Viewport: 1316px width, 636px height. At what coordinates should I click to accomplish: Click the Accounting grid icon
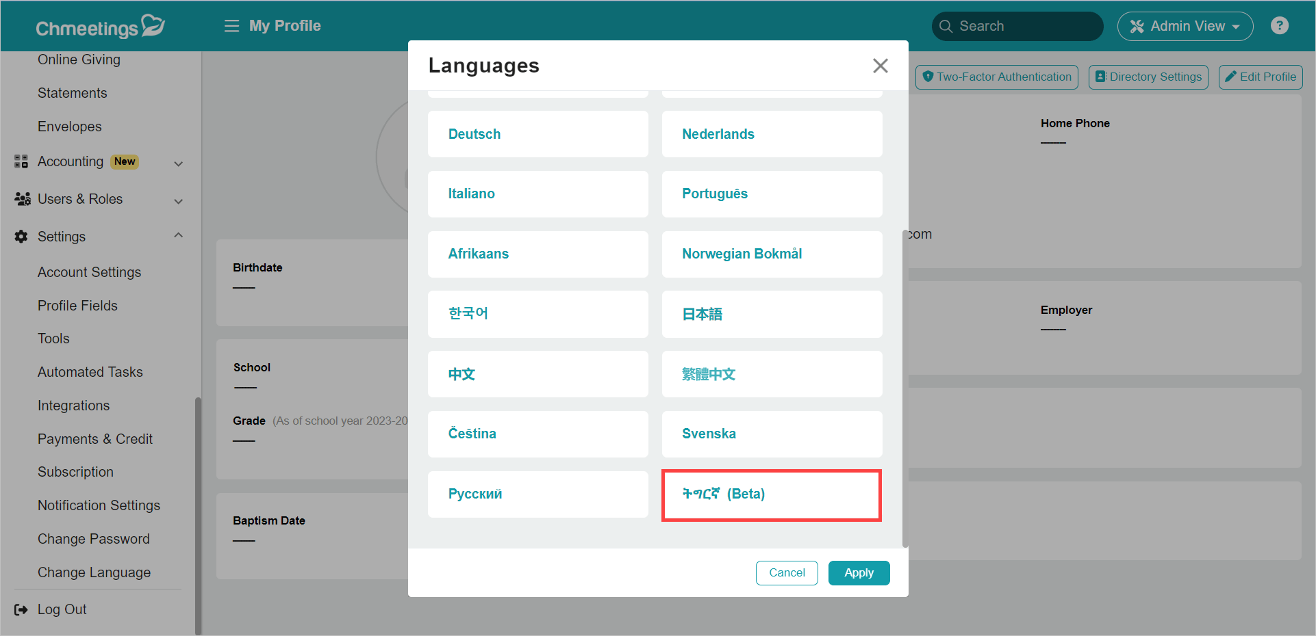coord(21,161)
